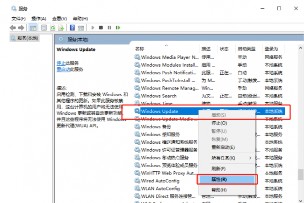Click the Start Service play icon
This screenshot has height=203, width=304.
93,28
